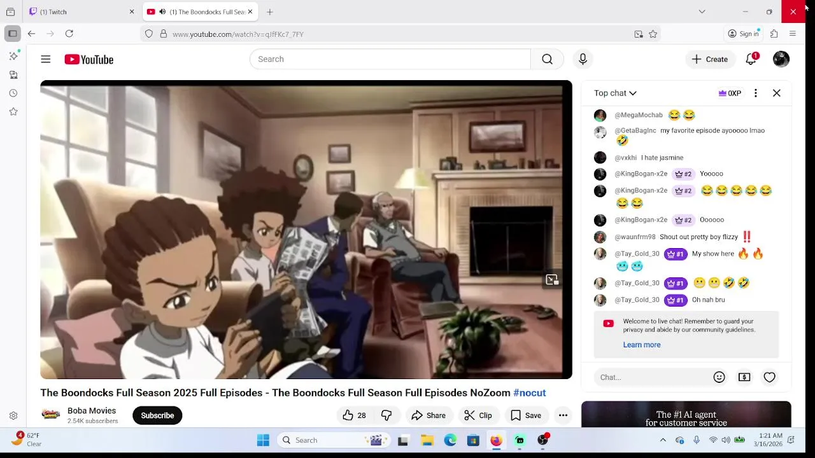Click the Share button

click(x=429, y=415)
